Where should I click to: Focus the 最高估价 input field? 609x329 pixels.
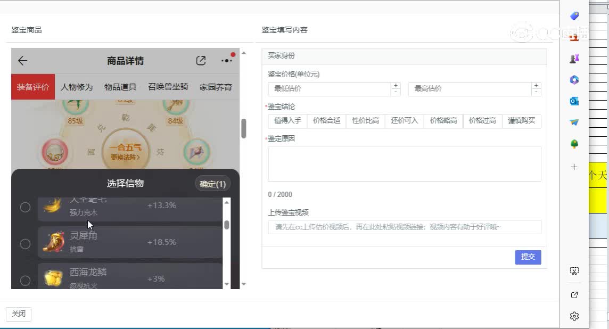[x=469, y=88]
